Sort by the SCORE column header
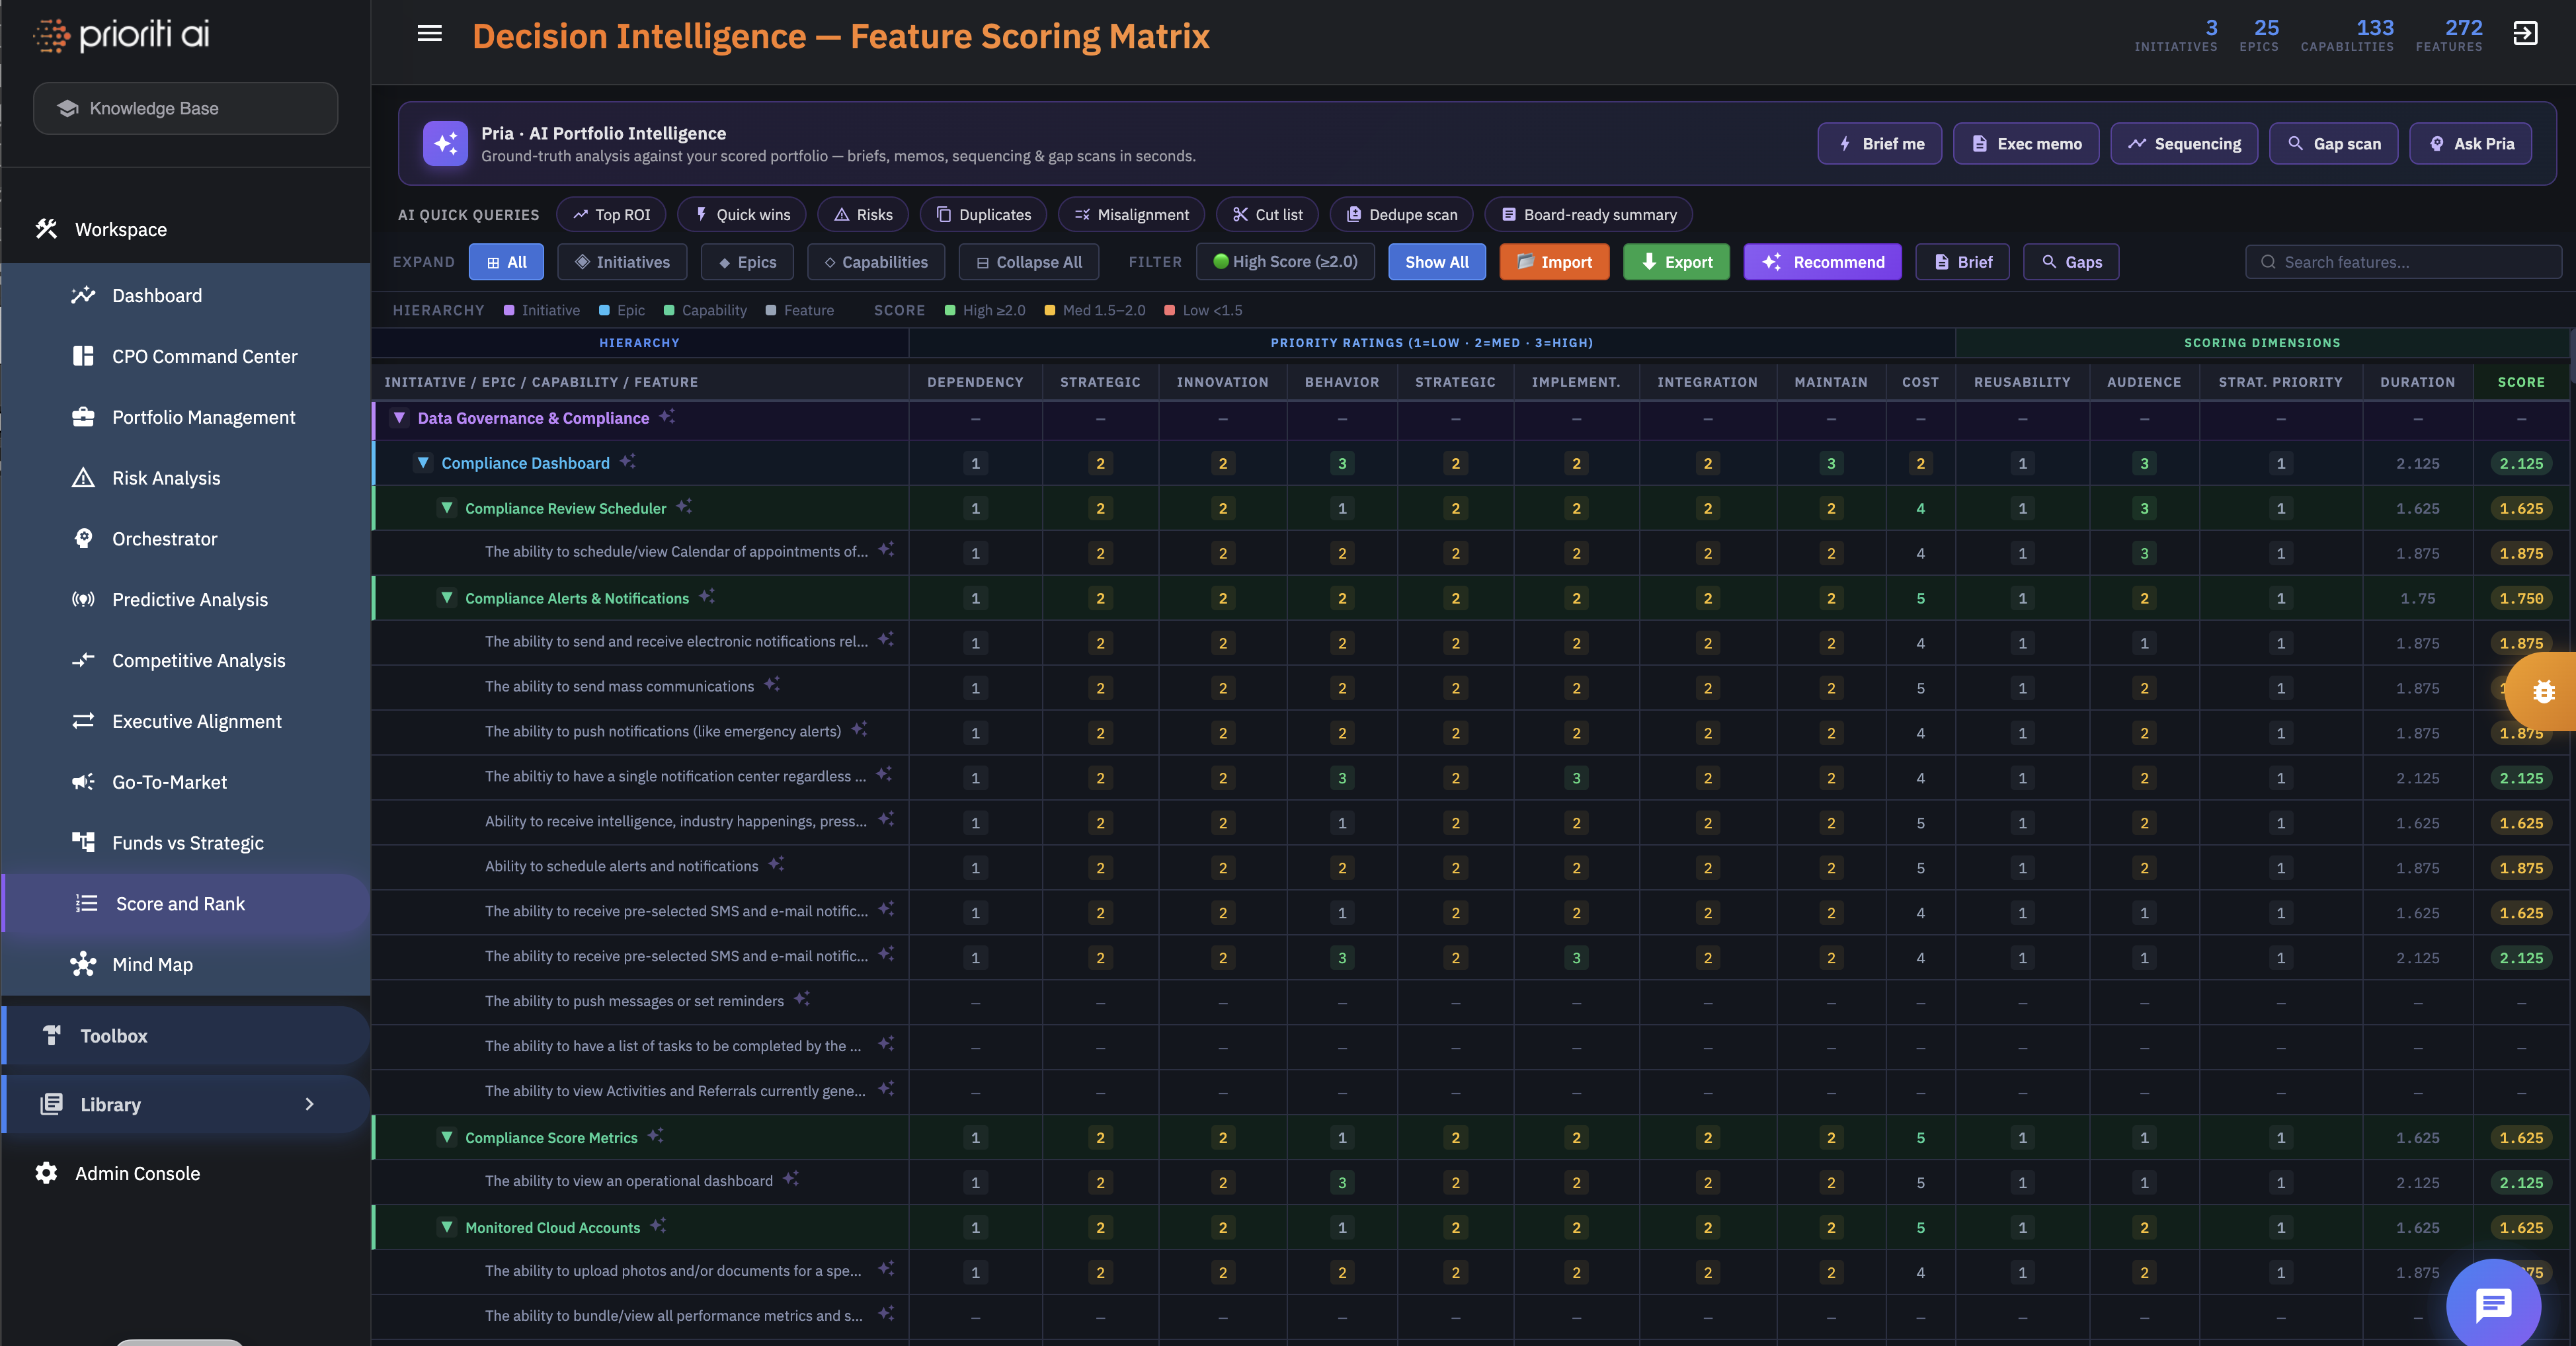The width and height of the screenshot is (2576, 1346). pos(2520,381)
